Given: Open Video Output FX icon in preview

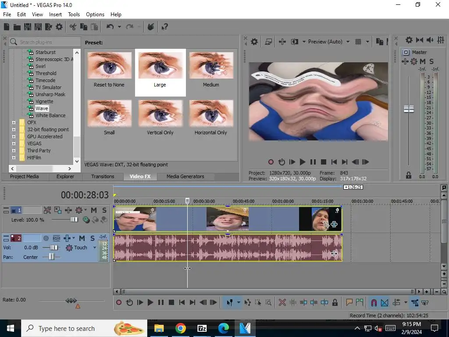Looking at the screenshot, I should tap(282, 42).
